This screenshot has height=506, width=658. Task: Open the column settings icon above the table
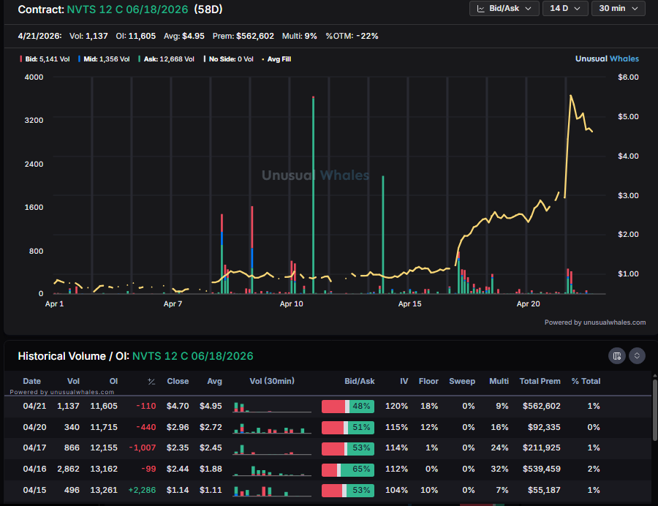click(617, 355)
